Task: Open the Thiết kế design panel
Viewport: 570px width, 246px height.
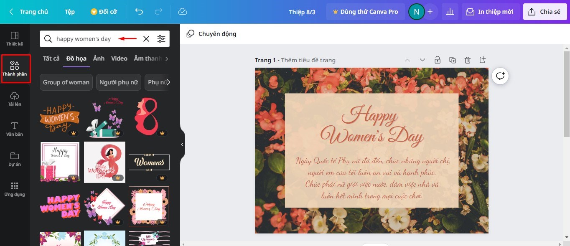Action: [x=15, y=39]
